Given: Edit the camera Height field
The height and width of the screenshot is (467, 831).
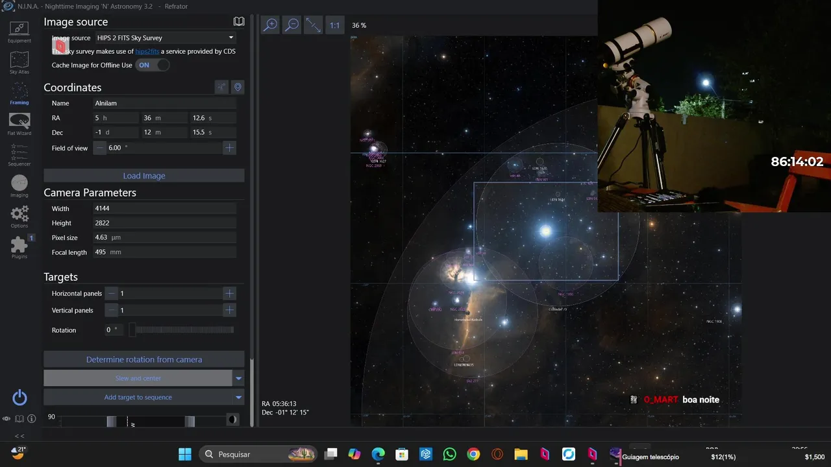Looking at the screenshot, I should click(x=165, y=223).
